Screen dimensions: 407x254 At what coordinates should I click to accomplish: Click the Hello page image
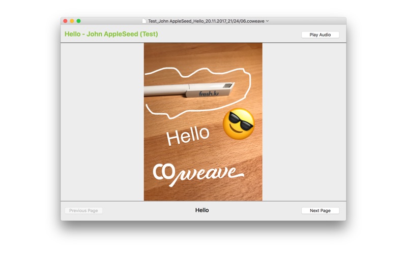coord(203,122)
